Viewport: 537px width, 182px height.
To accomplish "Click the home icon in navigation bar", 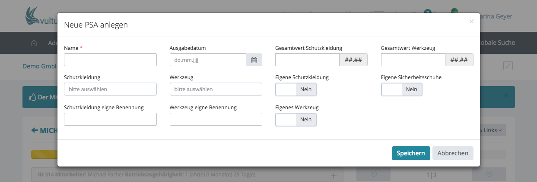I will (x=34, y=43).
